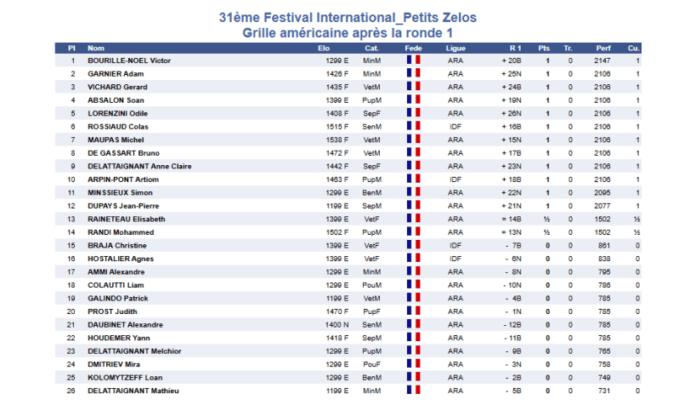Click the flag icon in GARNIER Adam's row
Image resolution: width=679 pixels, height=405 pixels.
tap(413, 74)
